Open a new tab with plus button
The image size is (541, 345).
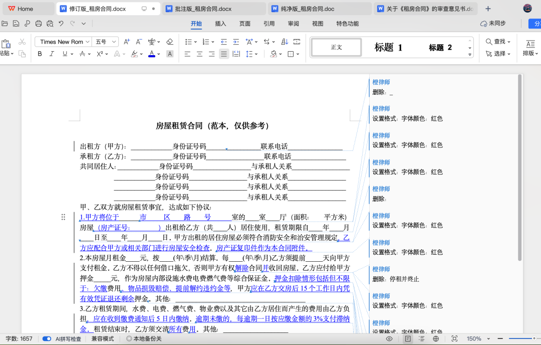[488, 9]
